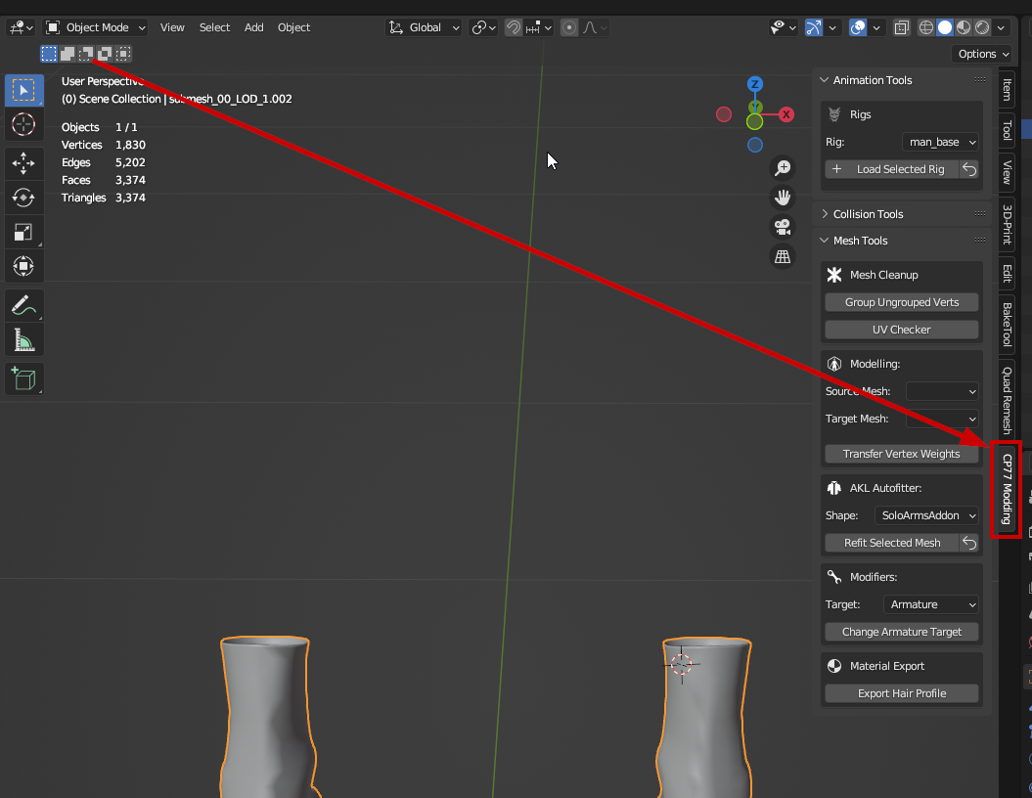Image resolution: width=1032 pixels, height=798 pixels.
Task: Enable proportional editing toggle
Action: pos(569,27)
